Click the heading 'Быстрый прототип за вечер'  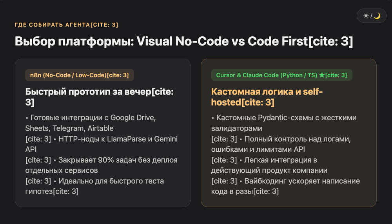pyautogui.click(x=99, y=97)
